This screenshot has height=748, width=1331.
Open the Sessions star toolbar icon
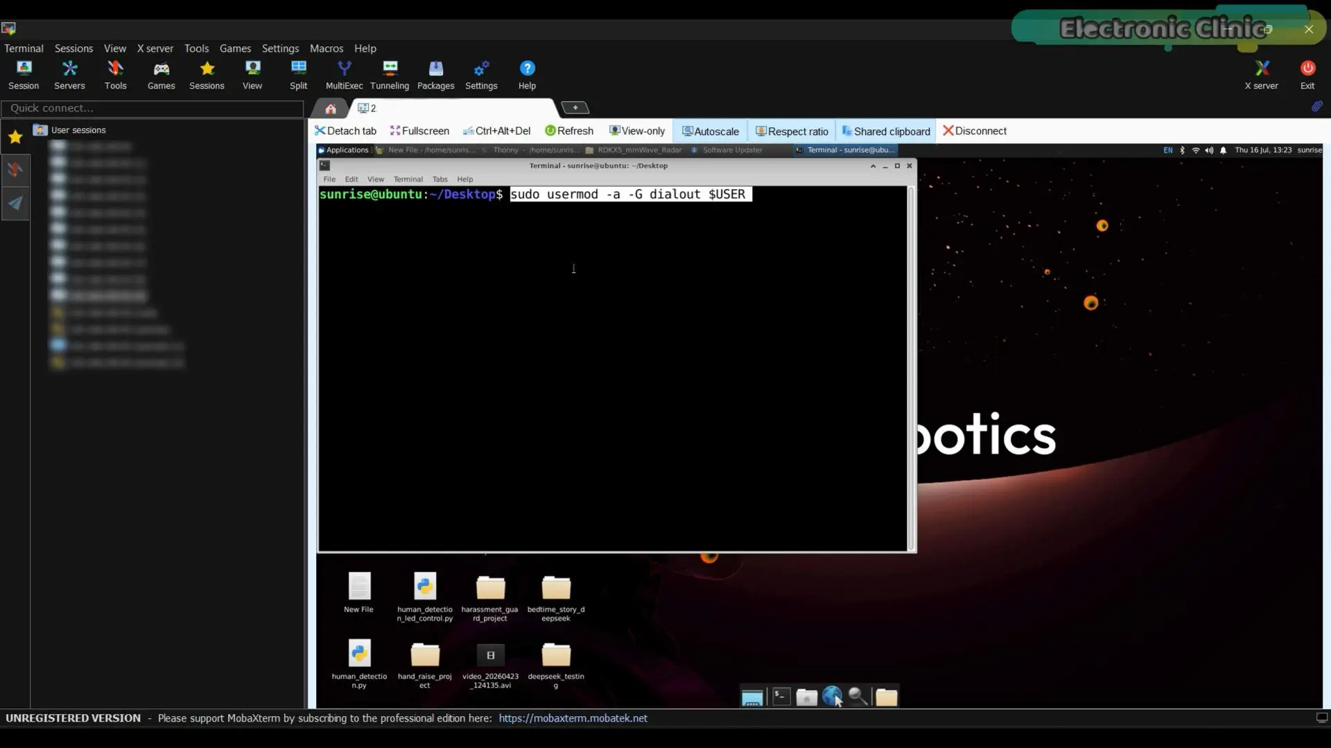pos(207,75)
